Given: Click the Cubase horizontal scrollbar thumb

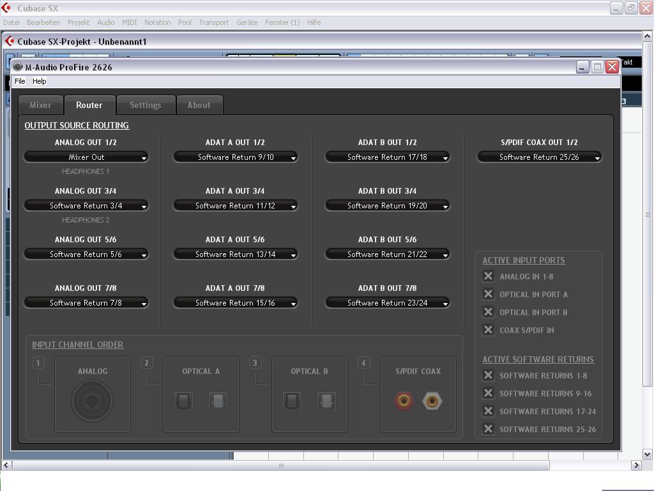Looking at the screenshot, I should pyautogui.click(x=281, y=465).
